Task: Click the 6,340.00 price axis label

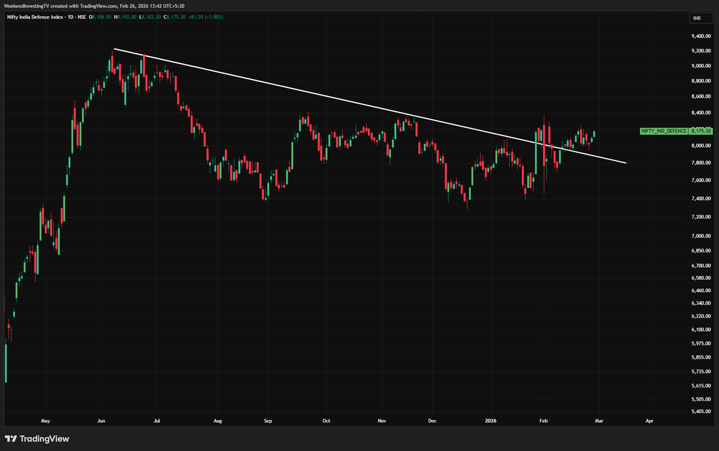Action: pos(701,303)
